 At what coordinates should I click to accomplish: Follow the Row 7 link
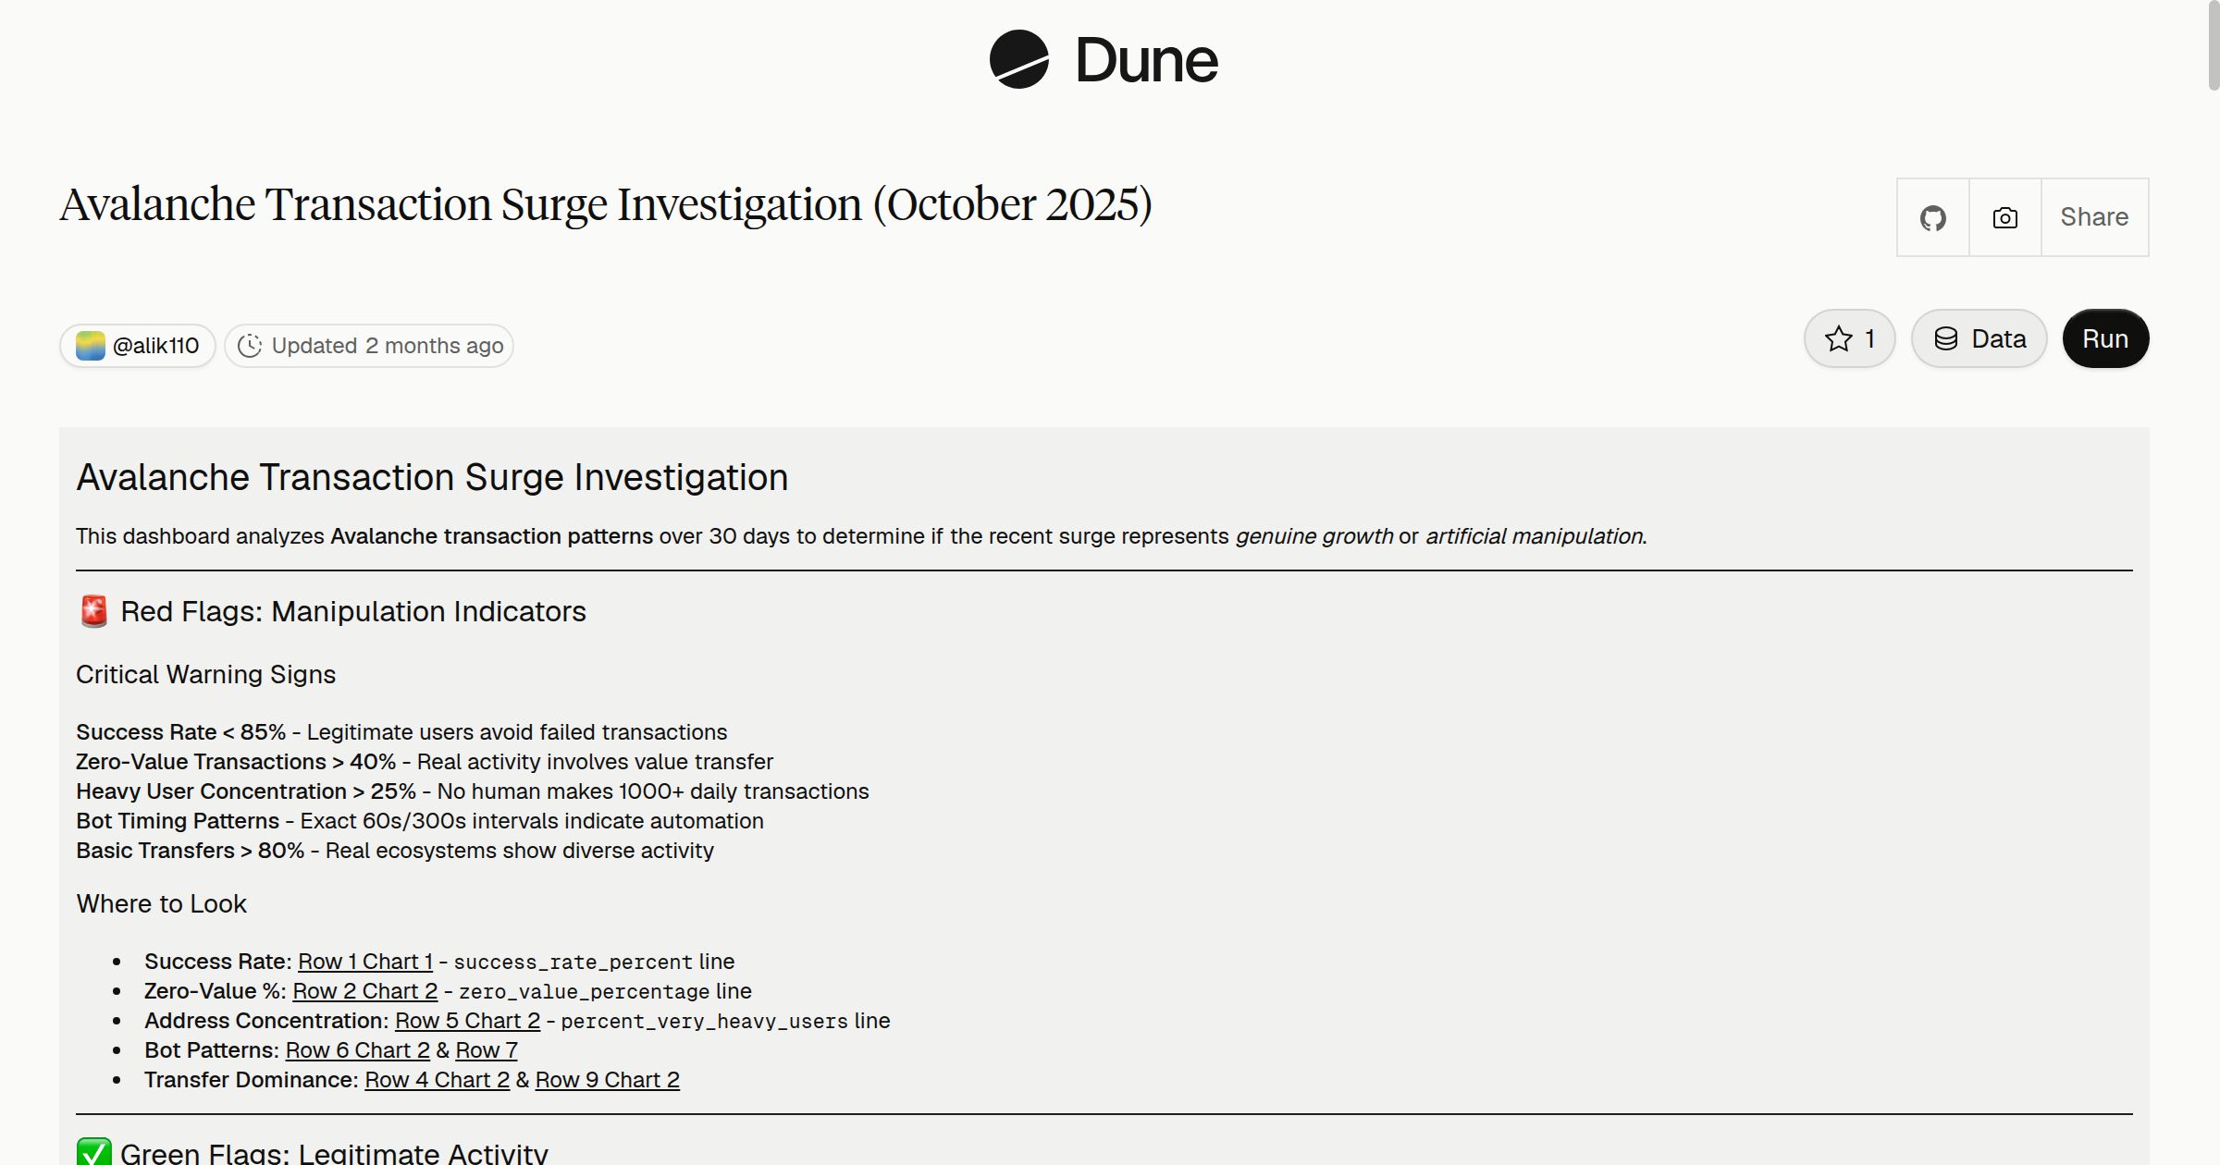(487, 1050)
